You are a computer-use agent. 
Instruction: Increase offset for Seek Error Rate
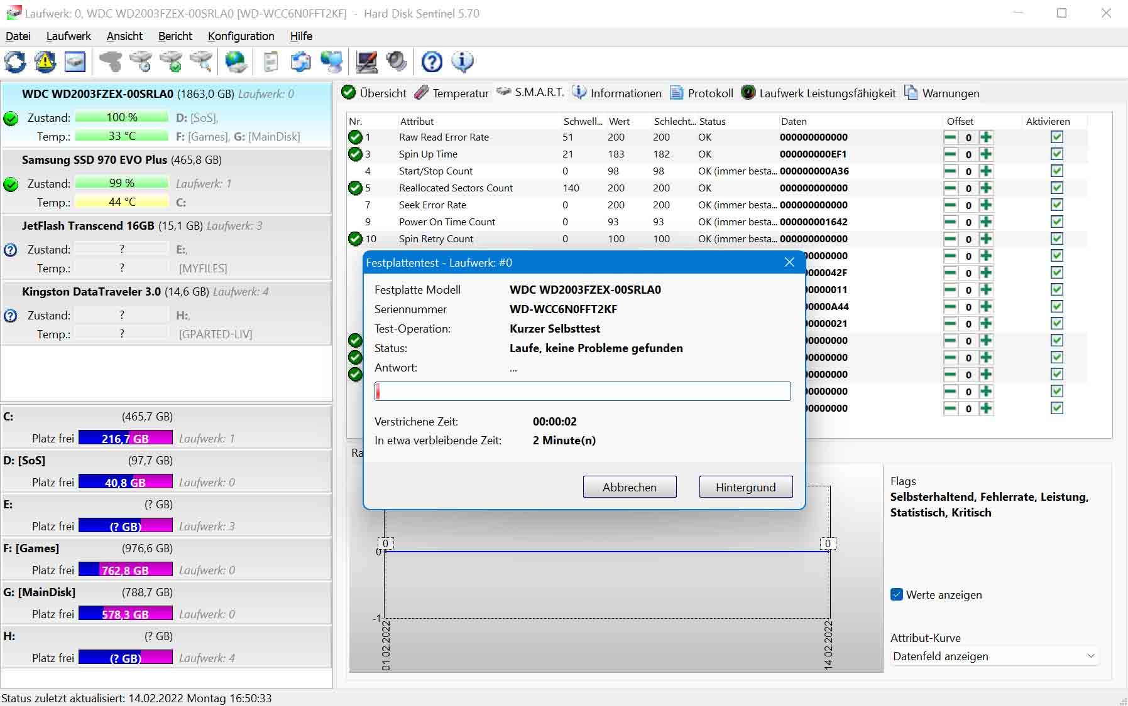click(x=986, y=205)
